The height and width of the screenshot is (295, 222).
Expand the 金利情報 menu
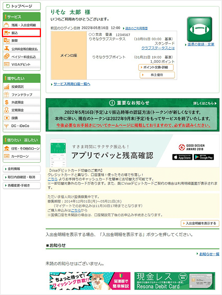(21, 169)
